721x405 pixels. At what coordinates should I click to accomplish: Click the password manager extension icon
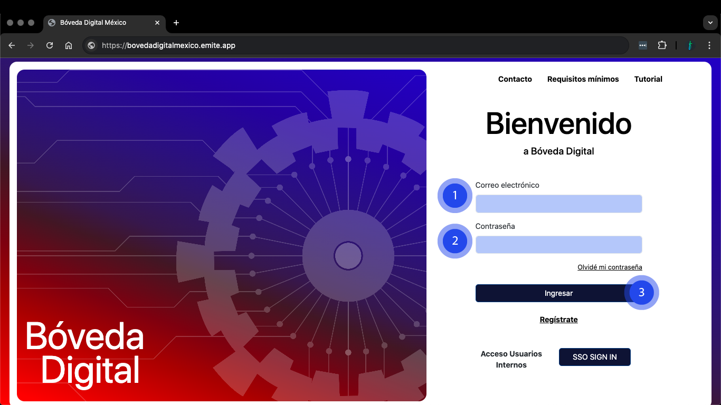[643, 45]
